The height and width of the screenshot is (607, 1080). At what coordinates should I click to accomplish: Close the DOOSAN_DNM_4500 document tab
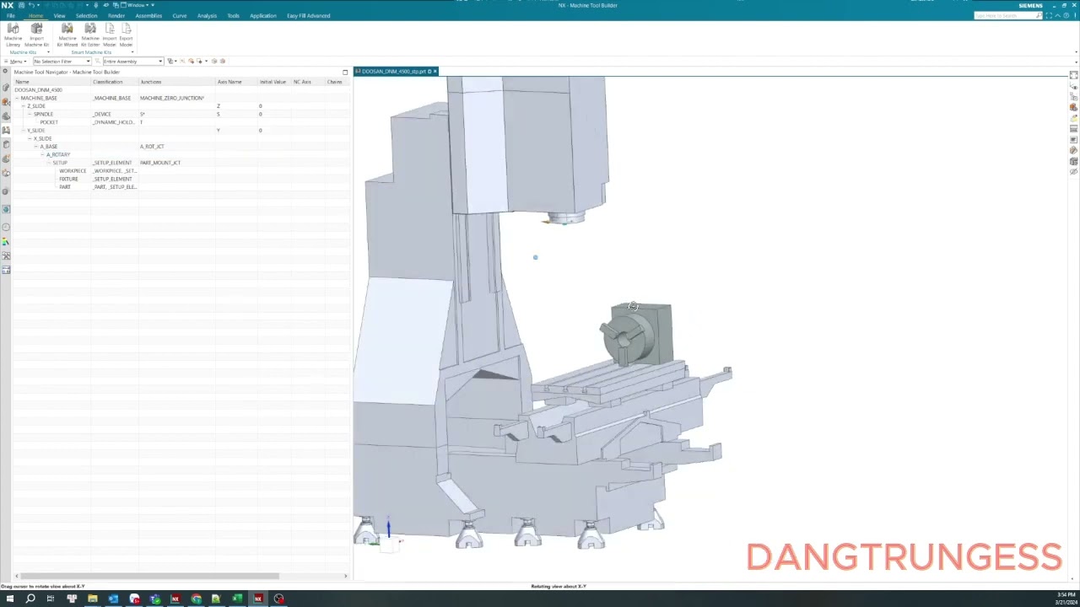point(435,72)
